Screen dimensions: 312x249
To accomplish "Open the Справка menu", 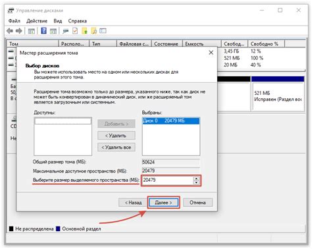I will (78, 21).
